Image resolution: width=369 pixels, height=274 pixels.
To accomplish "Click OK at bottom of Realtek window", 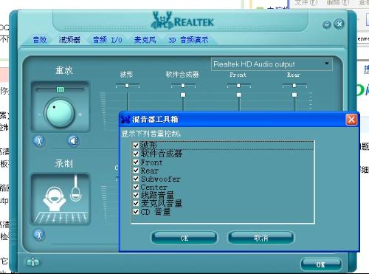I will click(321, 265).
